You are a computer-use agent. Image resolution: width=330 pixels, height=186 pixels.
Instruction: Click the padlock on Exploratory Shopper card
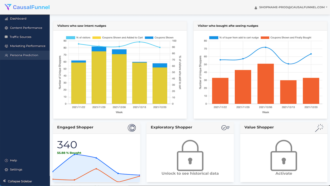(x=190, y=155)
